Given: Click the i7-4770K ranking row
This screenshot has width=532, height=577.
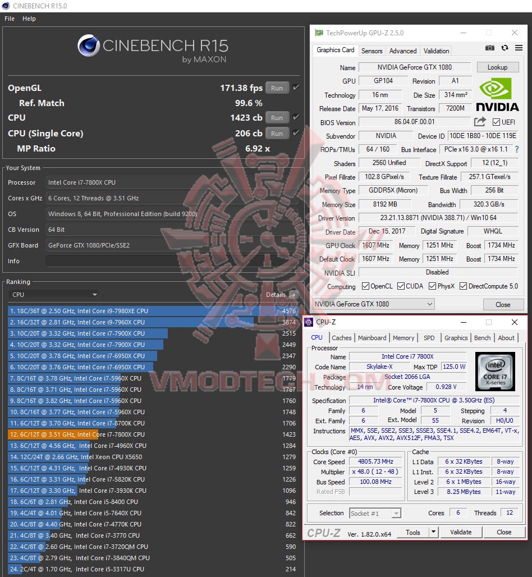Looking at the screenshot, I should (x=152, y=524).
